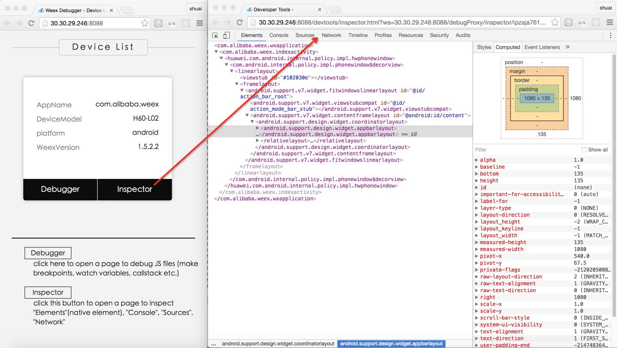Switch to the Console tab
This screenshot has width=617, height=348.
pos(279,35)
